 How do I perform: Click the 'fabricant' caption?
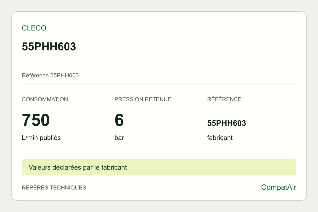tap(220, 138)
